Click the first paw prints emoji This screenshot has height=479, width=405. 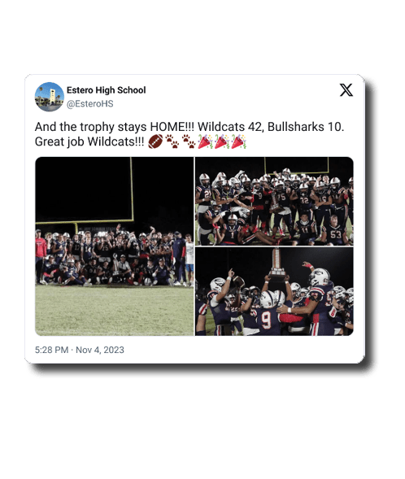(172, 142)
